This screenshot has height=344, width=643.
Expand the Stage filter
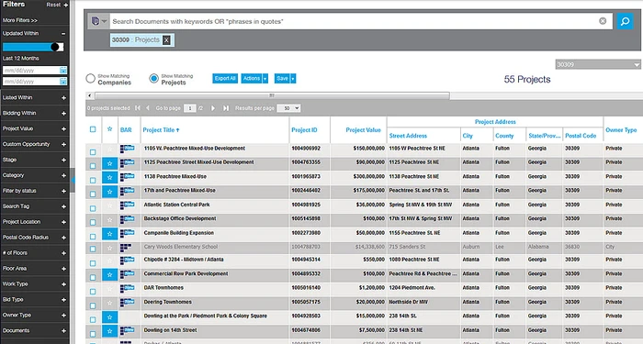(63, 161)
